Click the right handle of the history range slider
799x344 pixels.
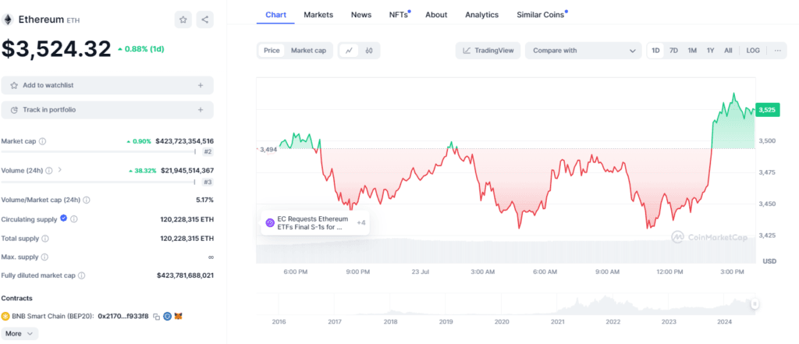tap(755, 303)
